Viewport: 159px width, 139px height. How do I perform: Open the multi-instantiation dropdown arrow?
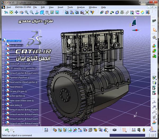coord(108,132)
